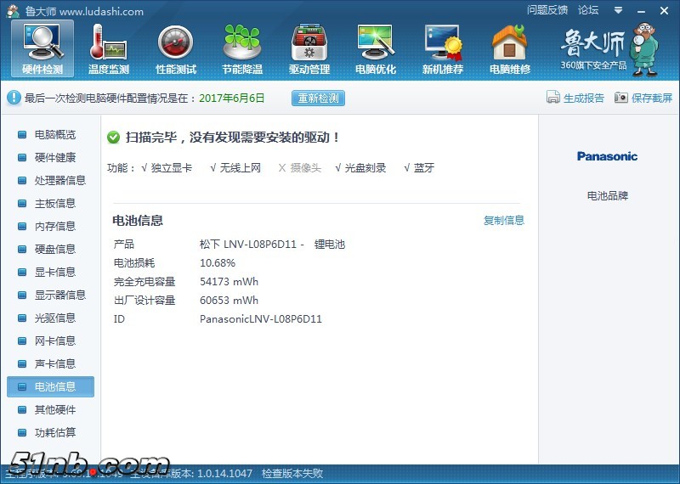
Task: Open title bar dropdown arrow menu
Action: pyautogui.click(x=618, y=10)
